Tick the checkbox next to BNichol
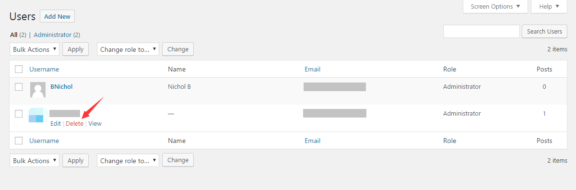The image size is (576, 190). [19, 87]
